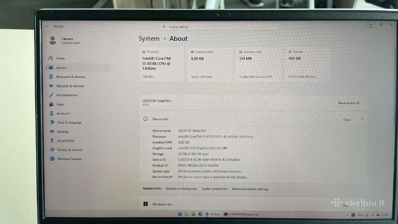Click the Windows info logo icon
The width and height of the screenshot is (398, 224).
tap(146, 204)
